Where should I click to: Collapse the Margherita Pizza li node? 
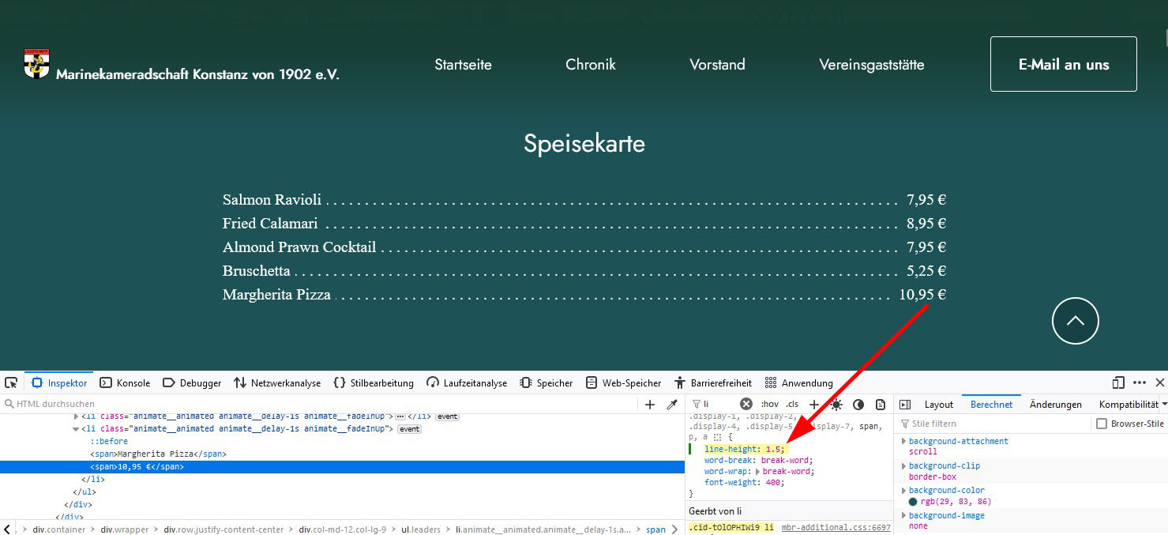pyautogui.click(x=76, y=429)
